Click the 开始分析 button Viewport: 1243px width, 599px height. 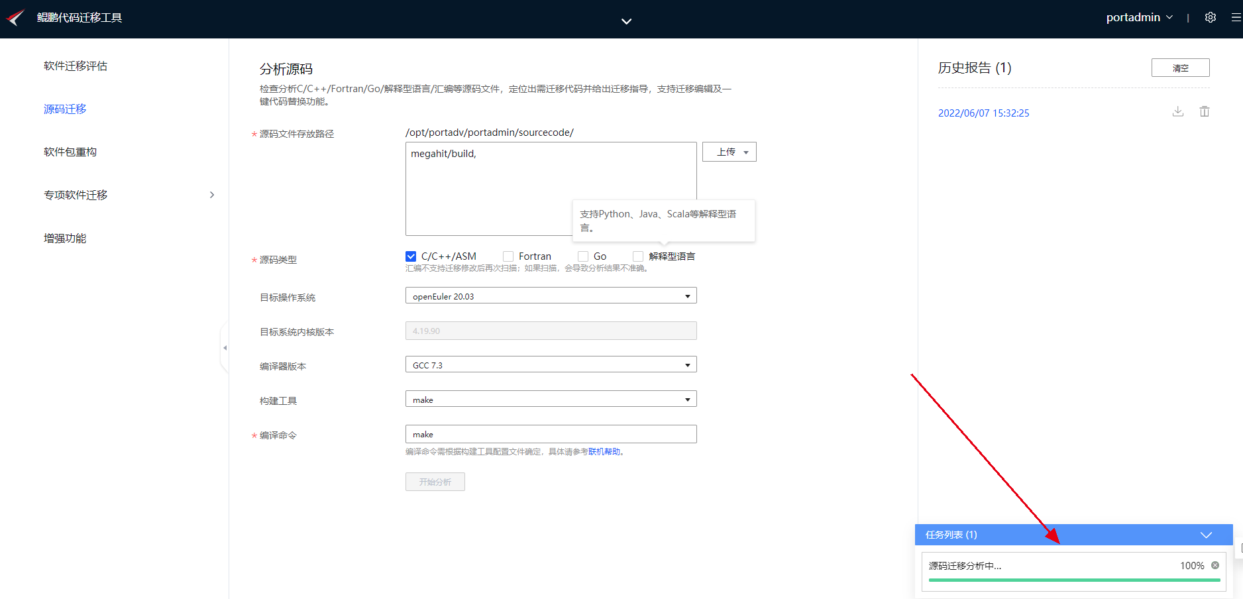pos(435,482)
